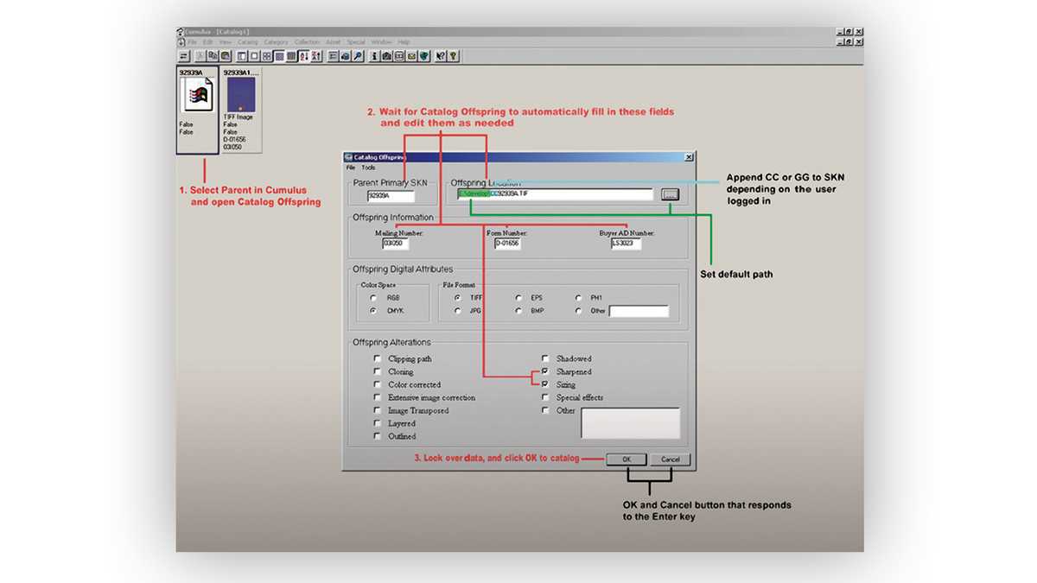The width and height of the screenshot is (1037, 583).
Task: Click the Cancel button
Action: coord(670,459)
